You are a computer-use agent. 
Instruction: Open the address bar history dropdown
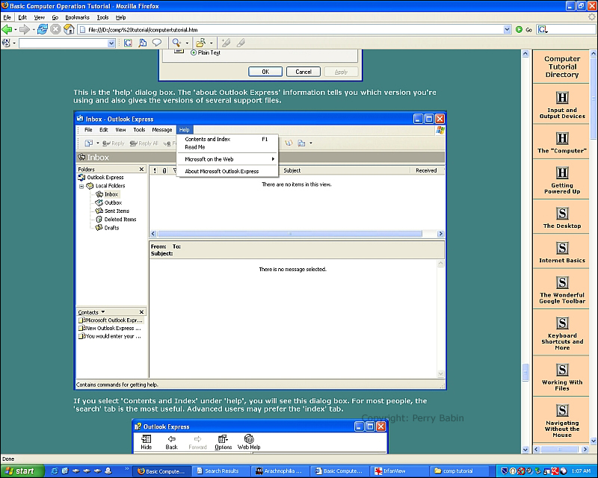[x=507, y=30]
